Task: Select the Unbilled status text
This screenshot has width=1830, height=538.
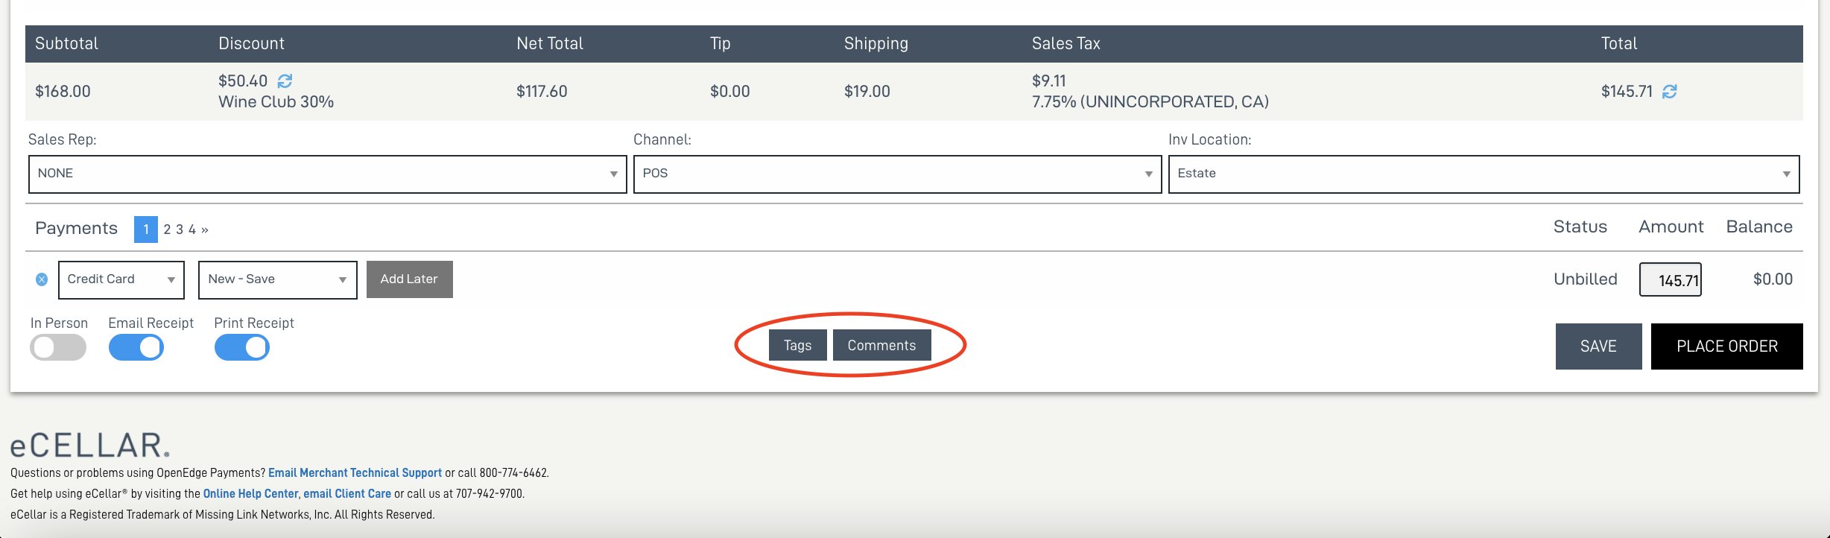Action: (1585, 279)
